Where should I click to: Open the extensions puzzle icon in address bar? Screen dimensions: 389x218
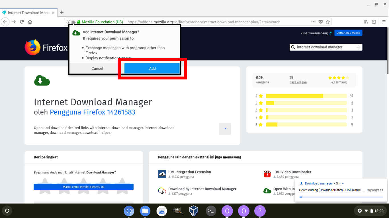[73, 22]
